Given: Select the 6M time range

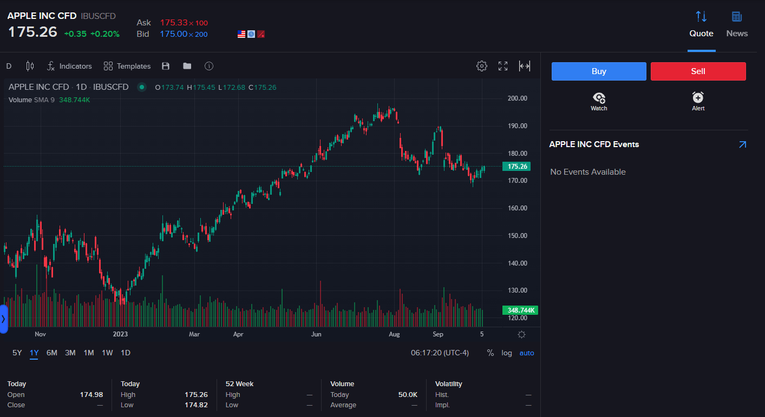Looking at the screenshot, I should [x=52, y=353].
